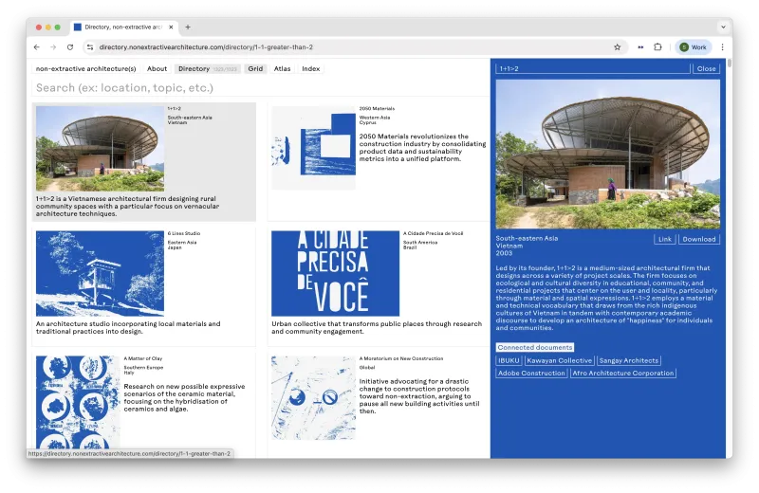Open the IBUKU connected document
The width and height of the screenshot is (759, 493).
pyautogui.click(x=509, y=360)
